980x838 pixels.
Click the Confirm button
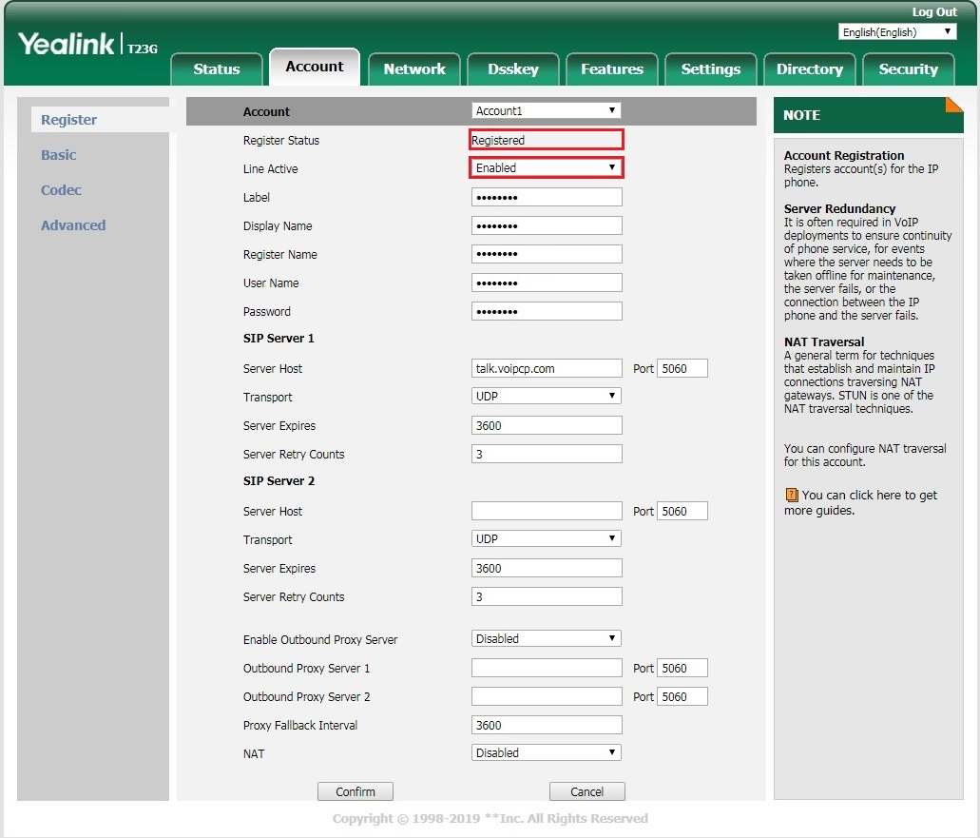[355, 791]
